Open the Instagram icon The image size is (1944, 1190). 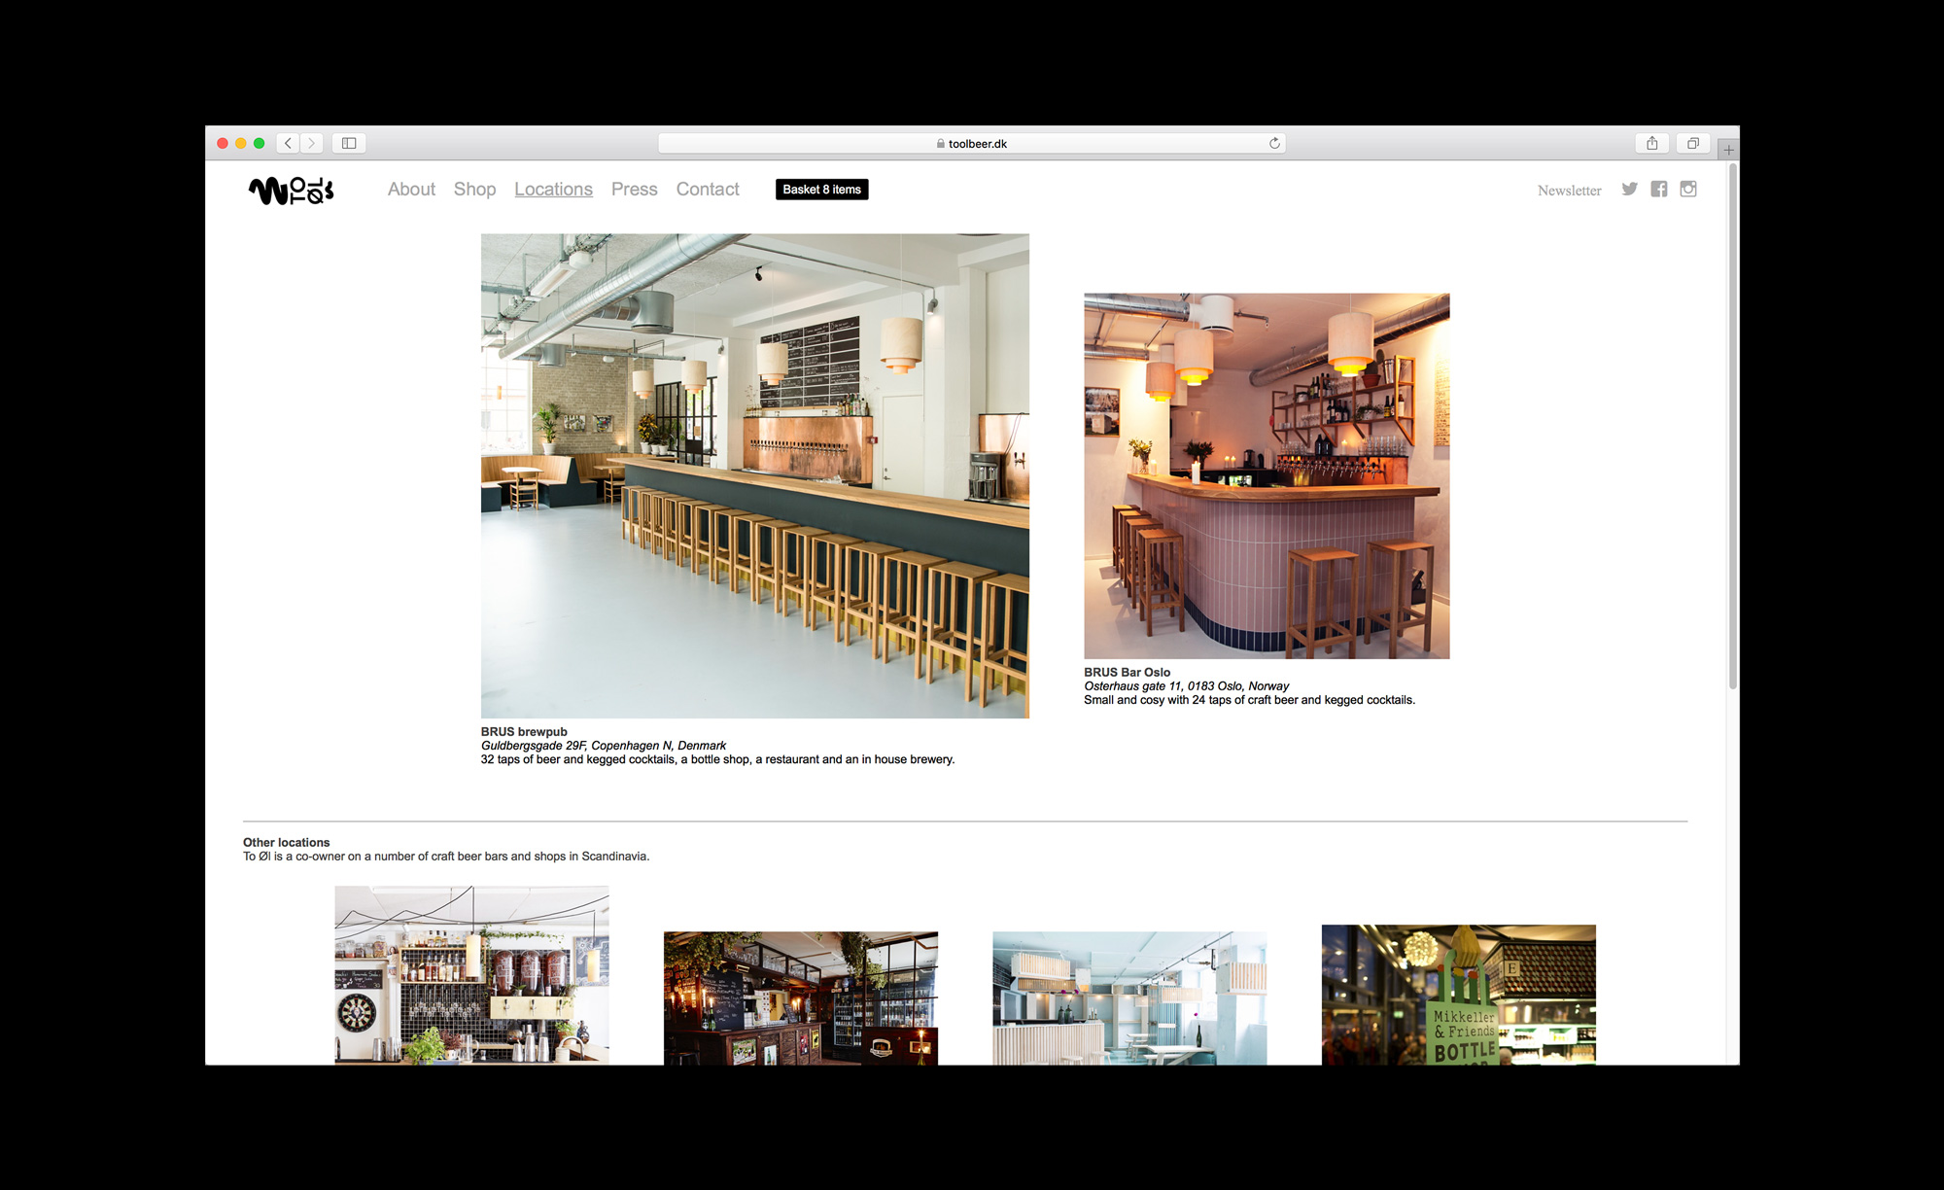coord(1688,189)
